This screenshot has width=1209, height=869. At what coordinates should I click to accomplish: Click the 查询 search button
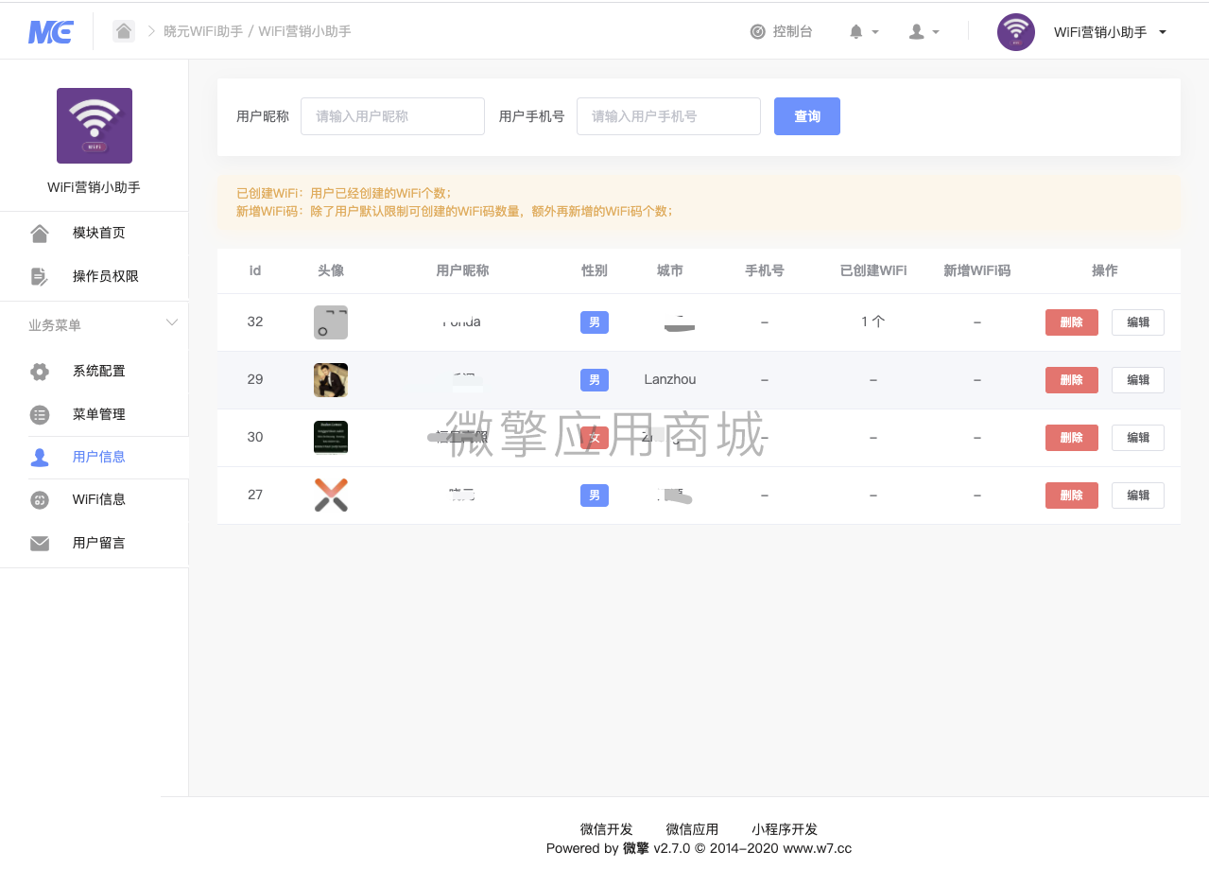coord(807,116)
